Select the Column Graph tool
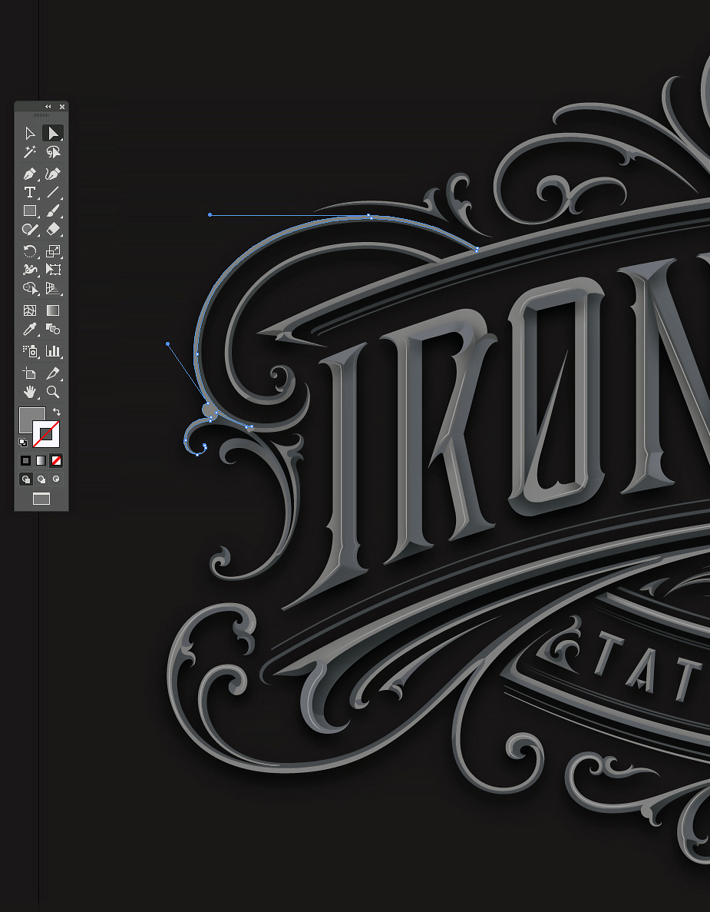 [53, 350]
